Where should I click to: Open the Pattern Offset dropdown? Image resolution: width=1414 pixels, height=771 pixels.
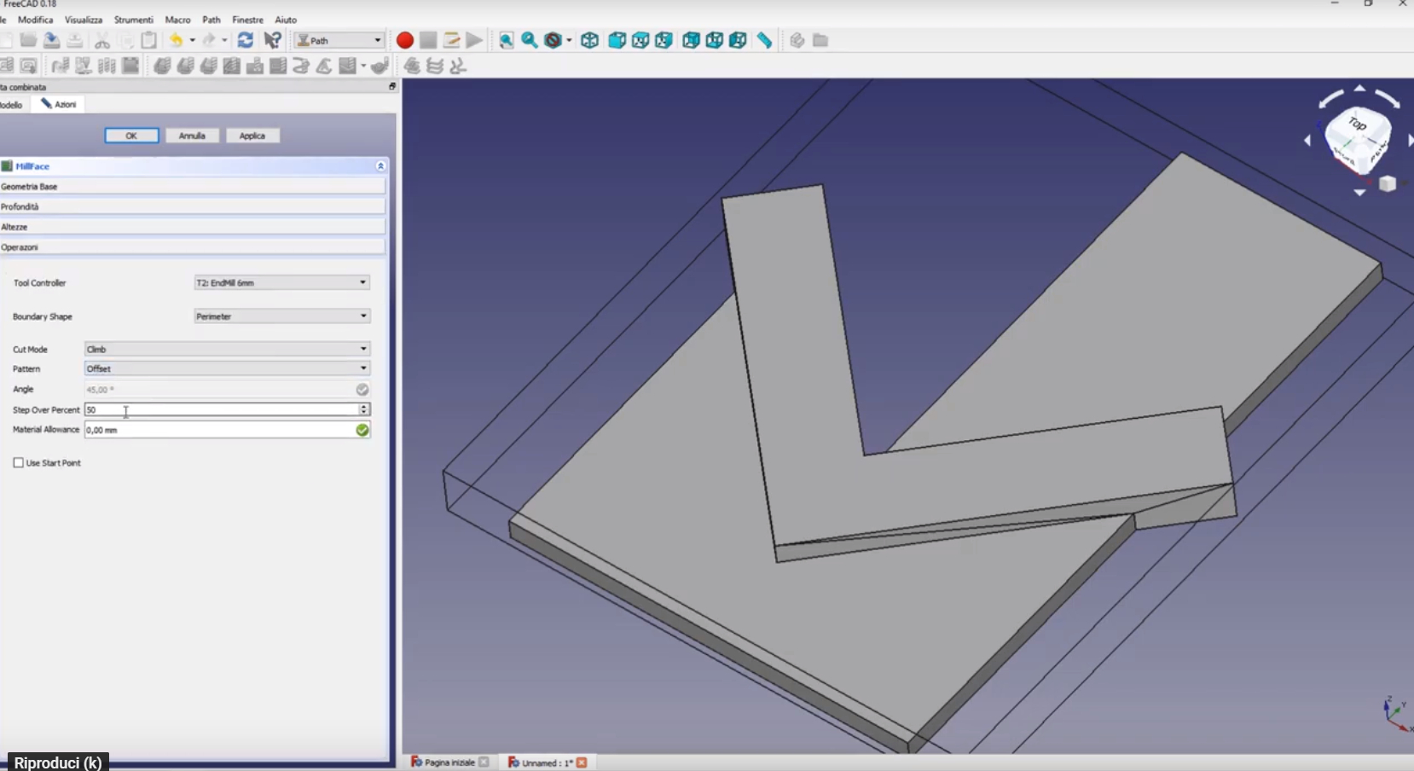click(x=227, y=368)
